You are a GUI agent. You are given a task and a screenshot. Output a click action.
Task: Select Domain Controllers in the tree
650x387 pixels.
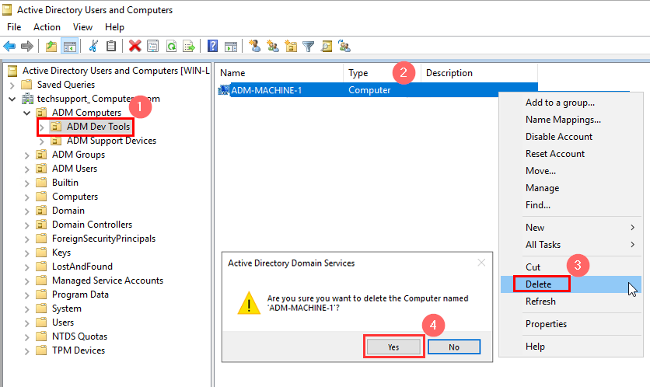(92, 225)
